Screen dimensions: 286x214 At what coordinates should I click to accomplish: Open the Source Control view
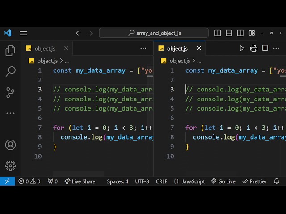tap(10, 92)
